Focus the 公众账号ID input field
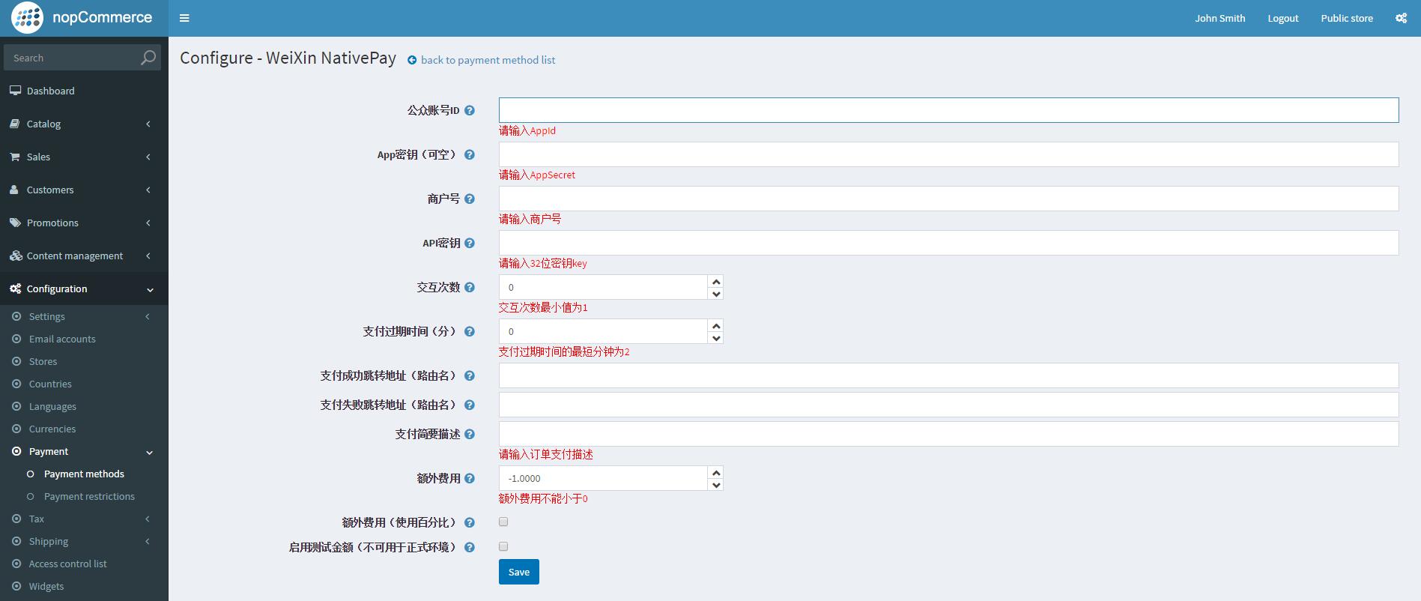The height and width of the screenshot is (601, 1421). coord(948,110)
